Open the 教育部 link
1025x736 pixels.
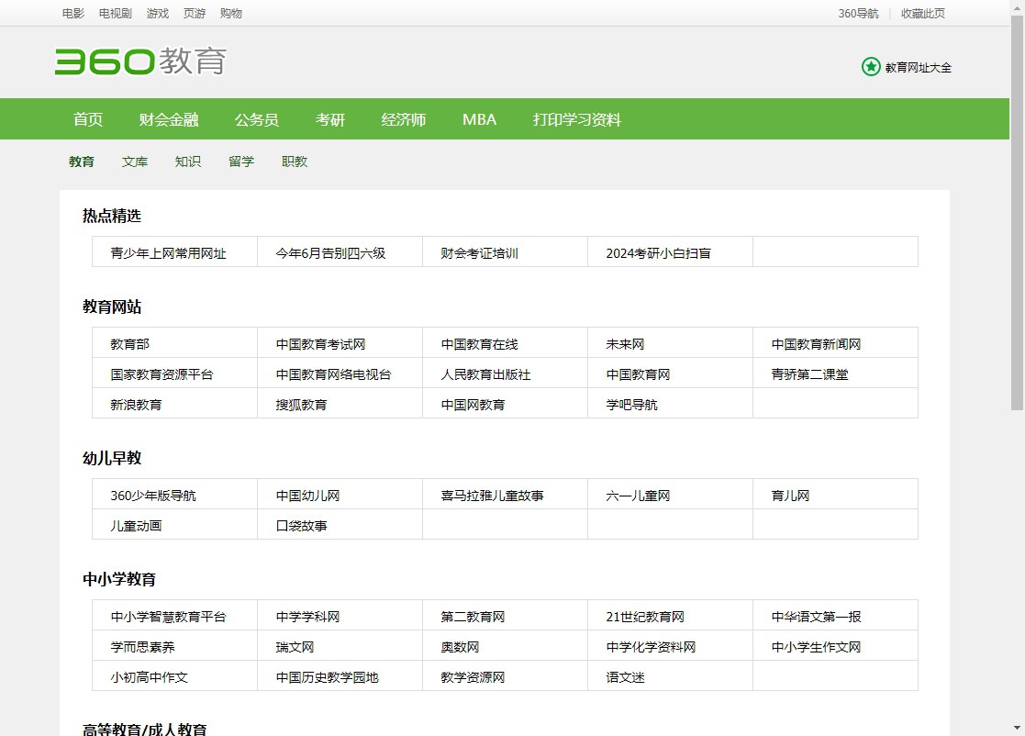129,344
